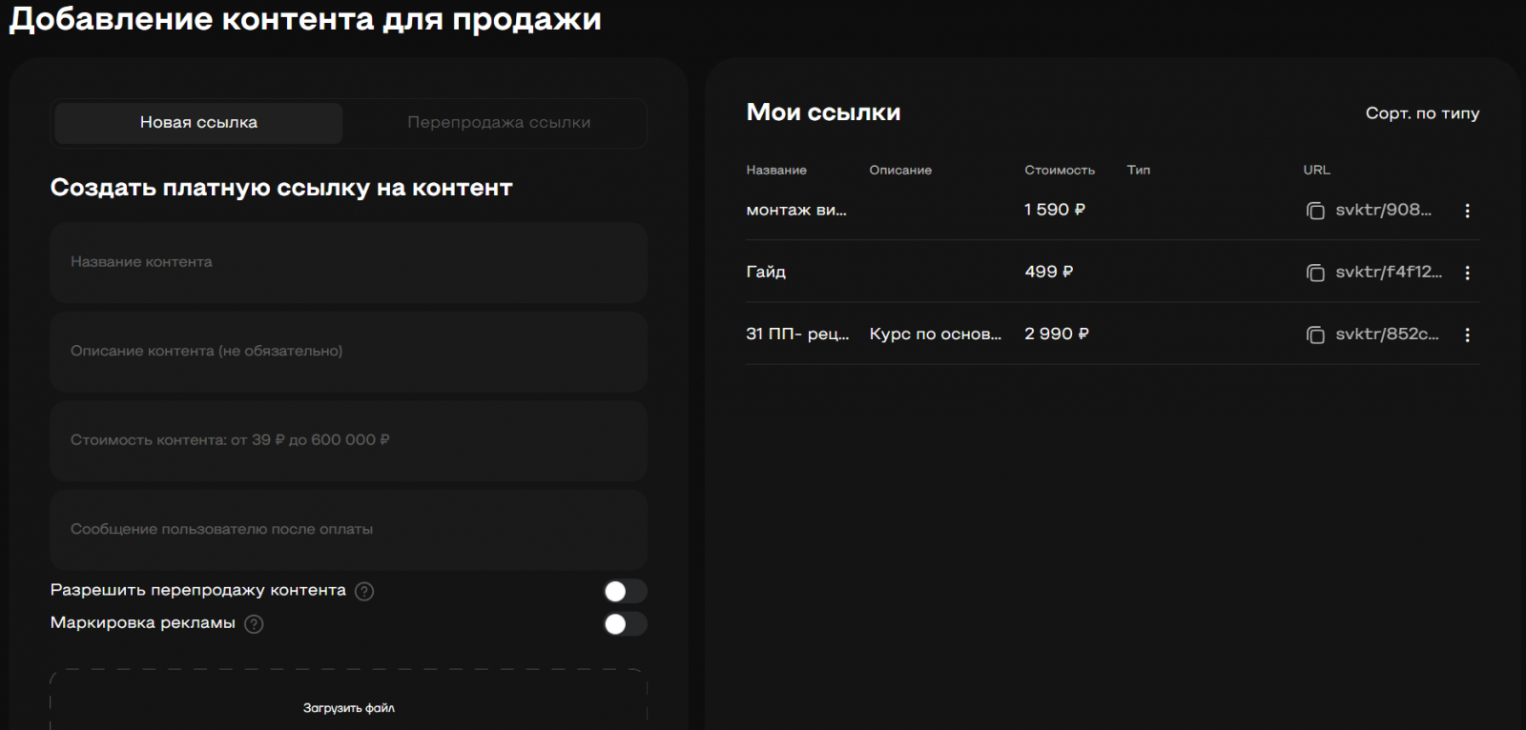Show help for Маркировка рекламы
The height and width of the screenshot is (730, 1526).
click(x=254, y=624)
